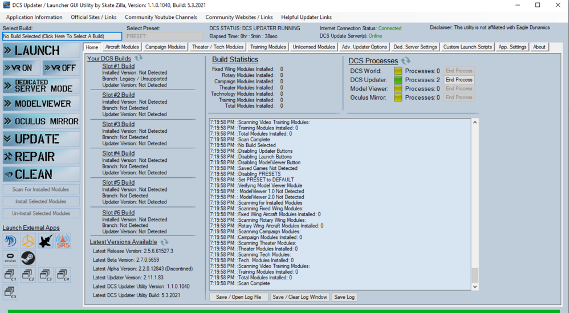
Task: Run the C2 custom launch script
Action: (28, 275)
